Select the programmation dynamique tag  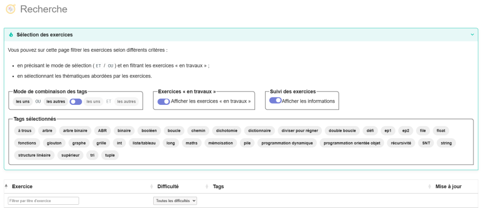pos(287,143)
